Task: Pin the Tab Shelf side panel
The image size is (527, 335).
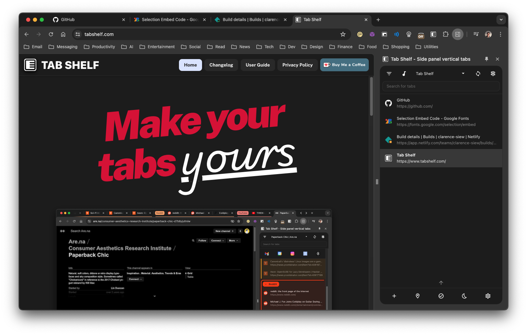Action: (487, 59)
